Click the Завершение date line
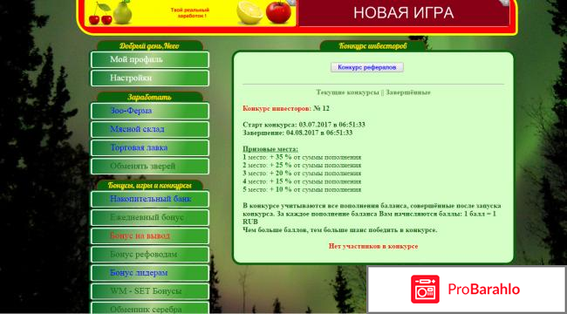Image resolution: width=567 pixels, height=314 pixels. pos(297,133)
